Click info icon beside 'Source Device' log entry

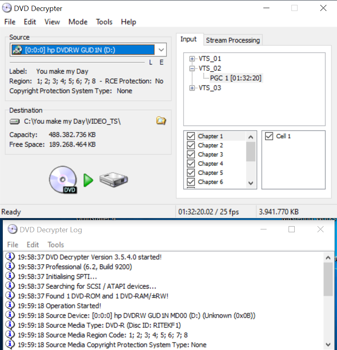10,315
